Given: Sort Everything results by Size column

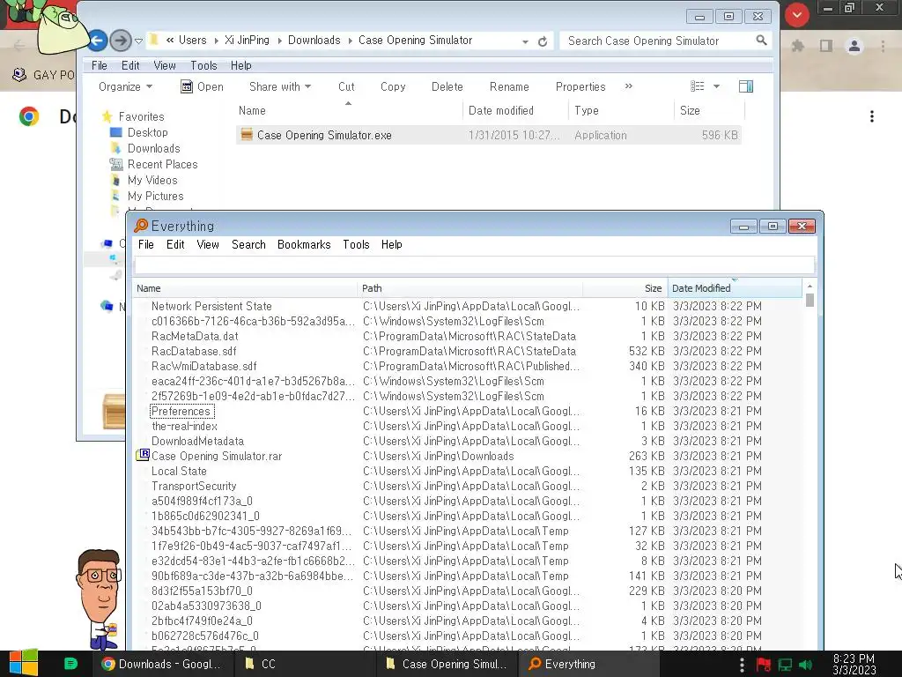Looking at the screenshot, I should click(x=625, y=288).
